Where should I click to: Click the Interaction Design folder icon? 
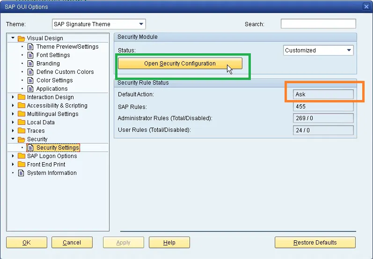click(x=22, y=97)
